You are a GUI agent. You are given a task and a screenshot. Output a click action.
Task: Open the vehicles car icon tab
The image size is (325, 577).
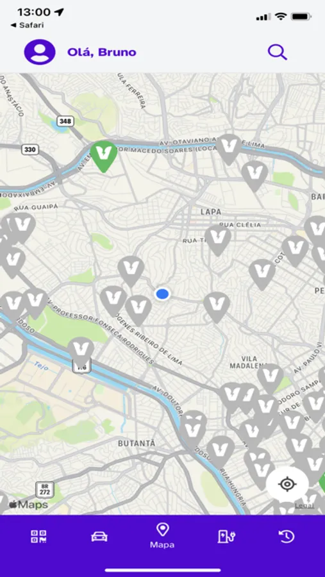99,537
